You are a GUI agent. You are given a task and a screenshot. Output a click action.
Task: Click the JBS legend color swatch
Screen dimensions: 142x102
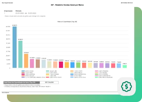(x=48, y=71)
